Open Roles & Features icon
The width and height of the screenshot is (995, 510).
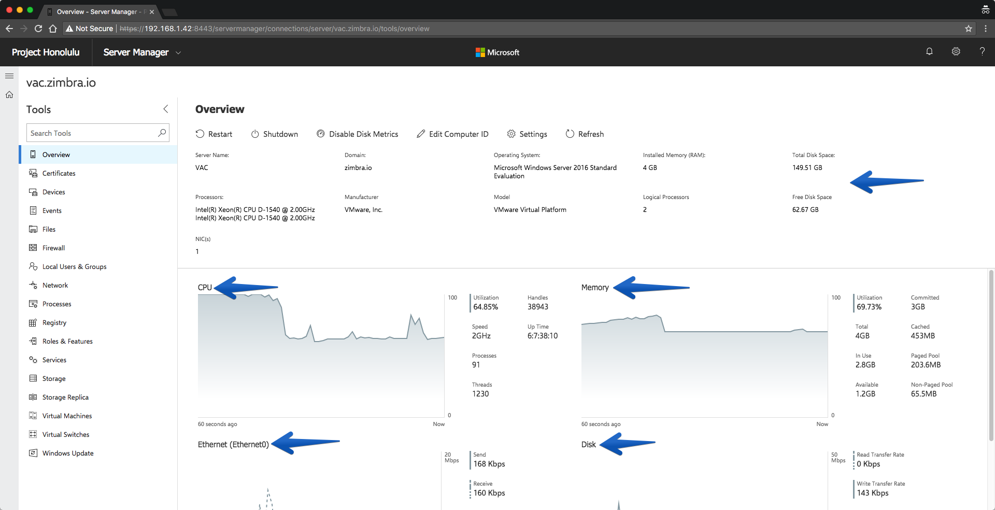[33, 341]
